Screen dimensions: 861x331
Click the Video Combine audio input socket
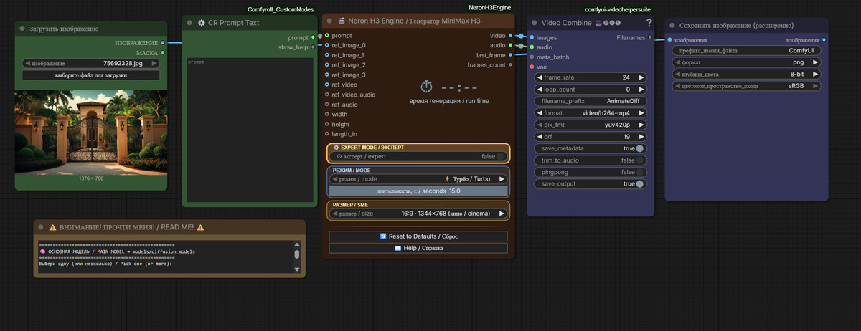coord(531,47)
